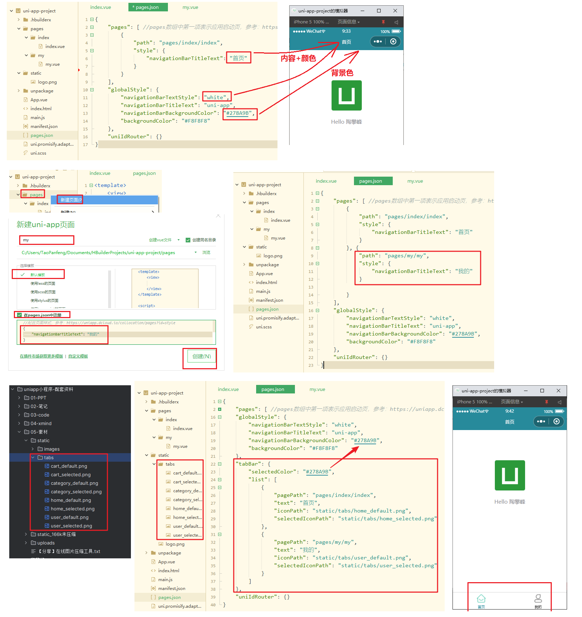Mute via speaker icon in 9:42 simulator

point(559,402)
